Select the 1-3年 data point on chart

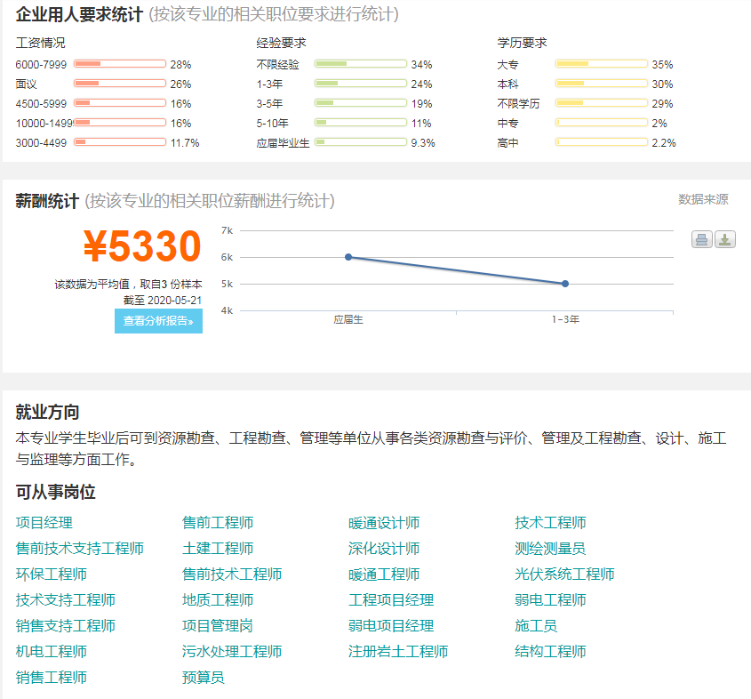click(565, 284)
